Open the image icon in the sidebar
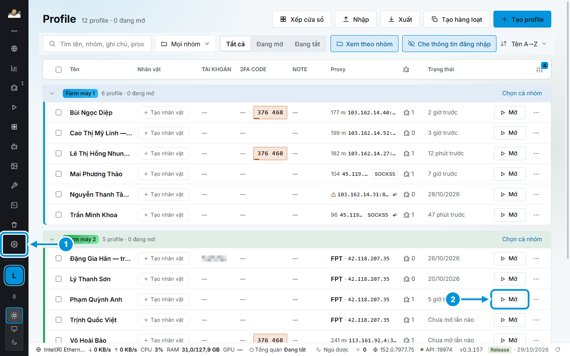This screenshot has width=570, height=356. tap(14, 166)
